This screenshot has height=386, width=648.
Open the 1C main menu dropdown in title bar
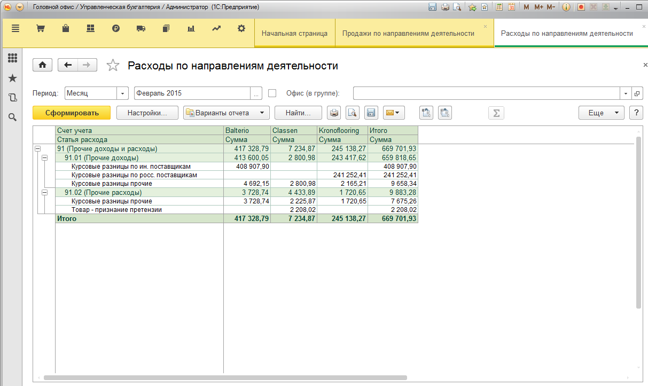coord(20,7)
